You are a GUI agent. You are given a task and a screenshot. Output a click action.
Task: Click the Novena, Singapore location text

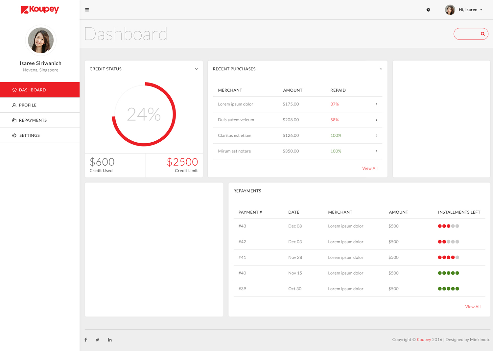40,70
